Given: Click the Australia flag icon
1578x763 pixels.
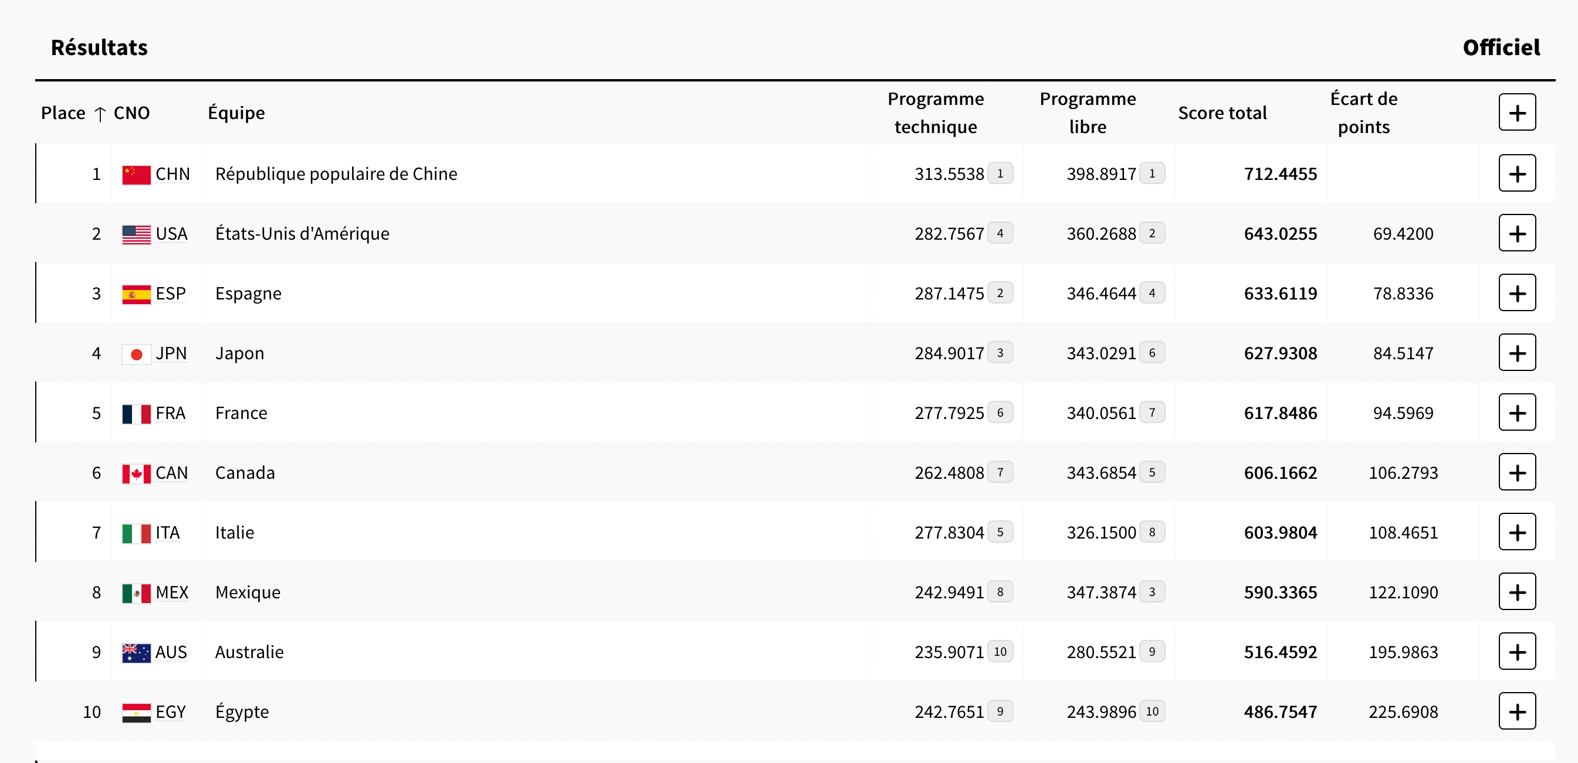Looking at the screenshot, I should 136,653.
